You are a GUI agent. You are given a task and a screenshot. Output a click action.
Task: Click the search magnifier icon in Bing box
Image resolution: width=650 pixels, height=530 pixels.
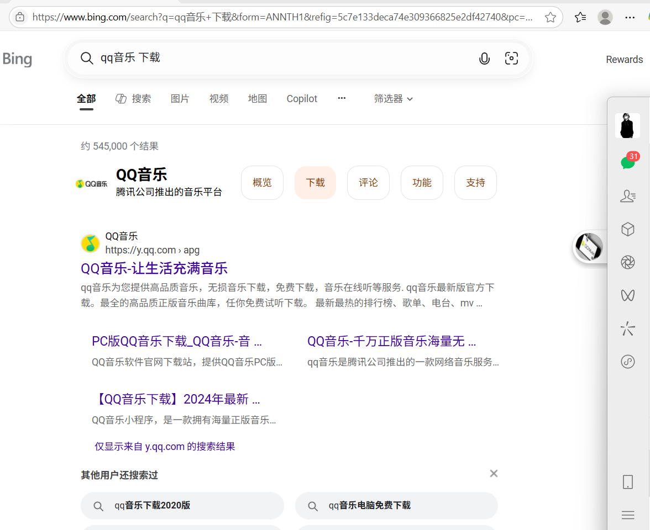click(x=87, y=58)
